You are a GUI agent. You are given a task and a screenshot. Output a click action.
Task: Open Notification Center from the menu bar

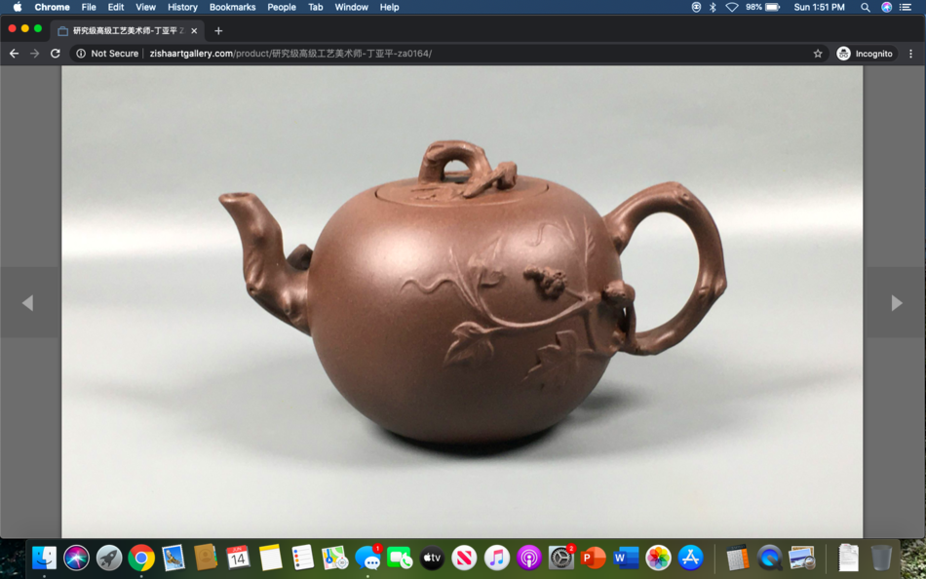tap(907, 7)
